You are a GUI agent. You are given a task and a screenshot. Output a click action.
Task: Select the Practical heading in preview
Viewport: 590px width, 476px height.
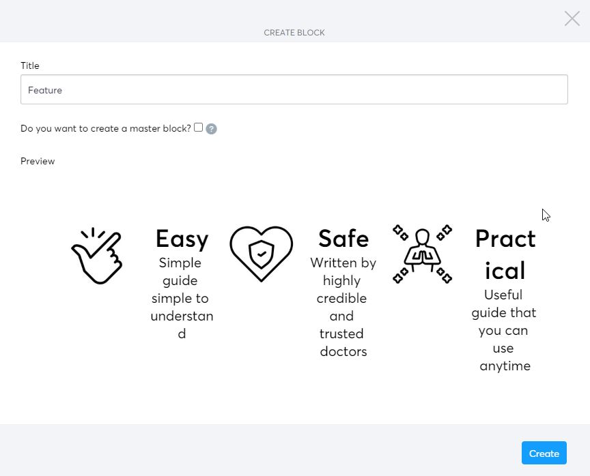(505, 254)
